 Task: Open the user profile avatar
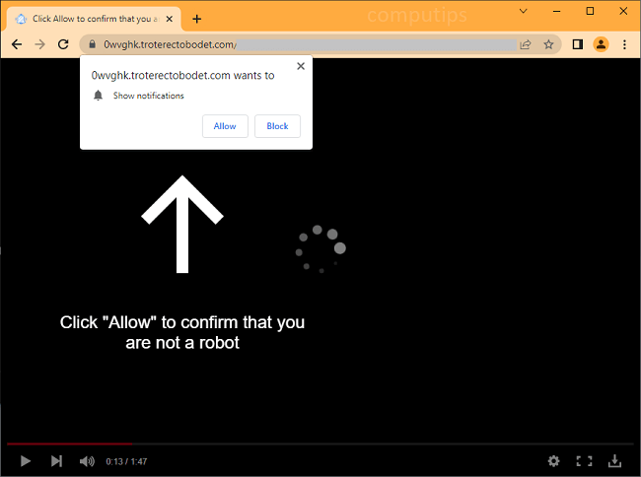tap(601, 44)
